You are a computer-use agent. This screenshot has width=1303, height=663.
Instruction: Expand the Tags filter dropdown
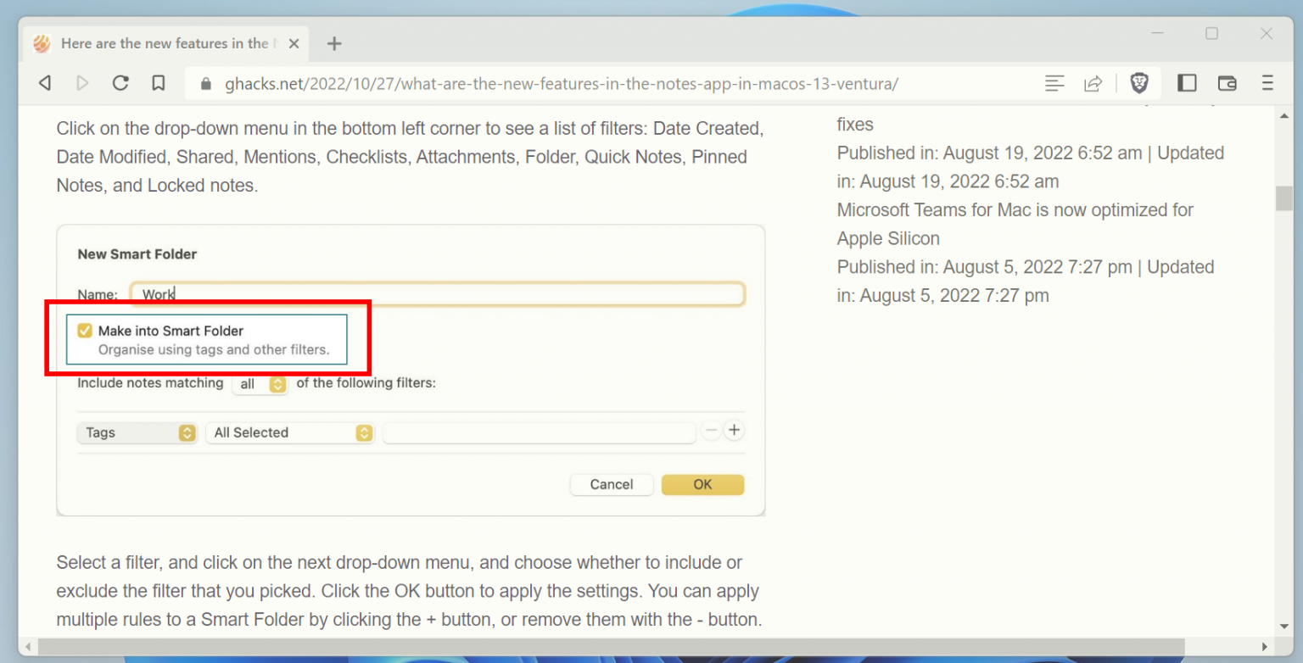pyautogui.click(x=137, y=432)
